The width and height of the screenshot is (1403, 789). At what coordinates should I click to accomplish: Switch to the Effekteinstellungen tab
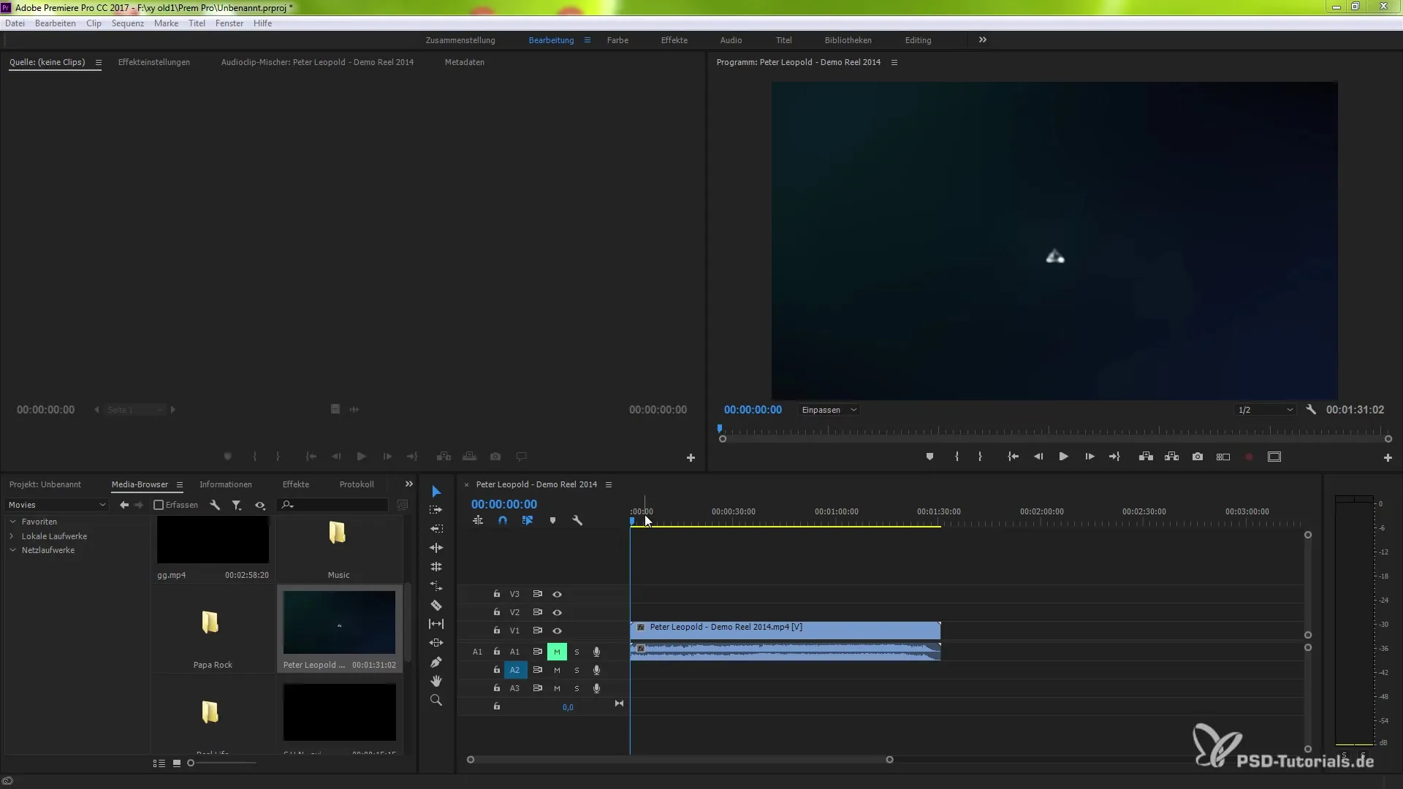[x=154, y=63]
